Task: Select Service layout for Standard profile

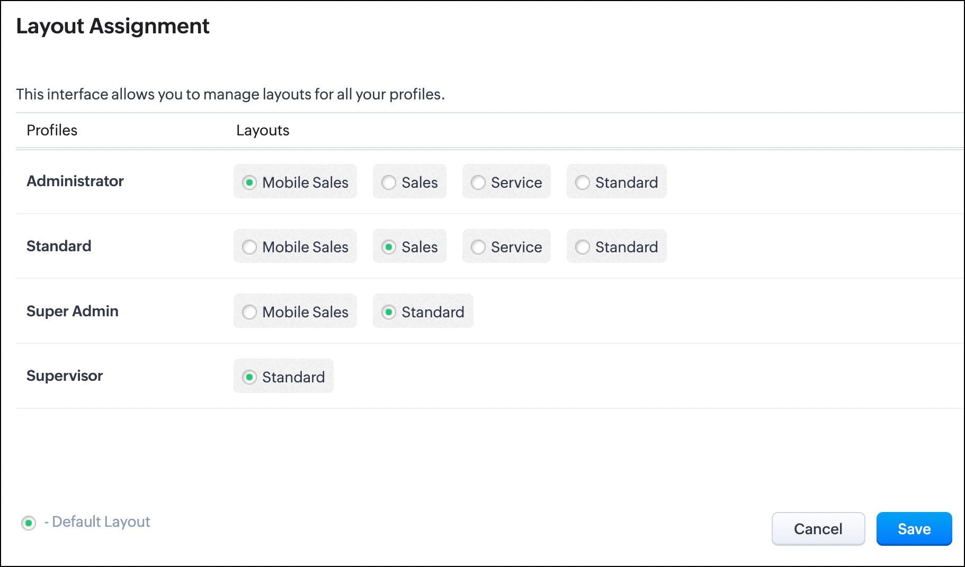Action: coord(478,247)
